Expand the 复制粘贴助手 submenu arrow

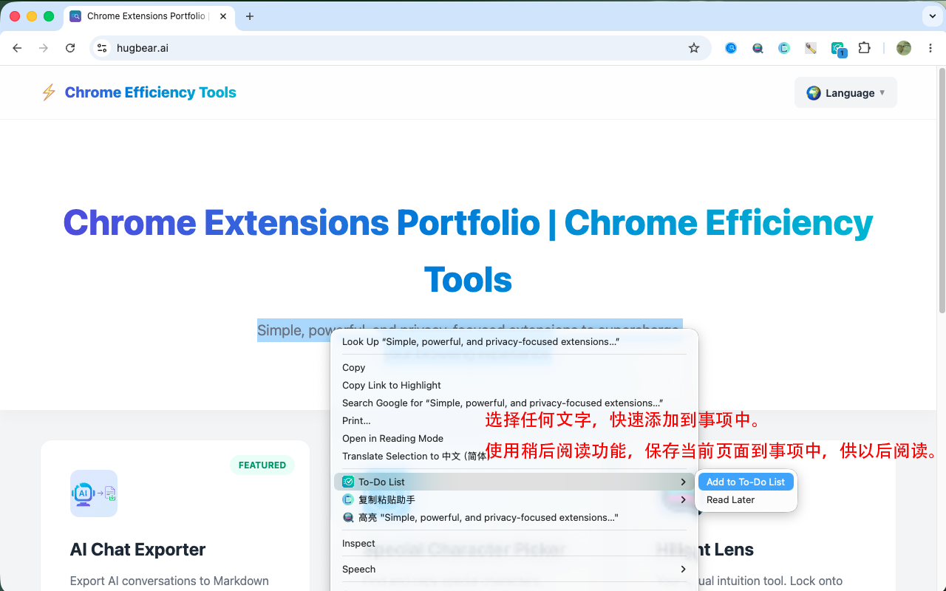(683, 499)
